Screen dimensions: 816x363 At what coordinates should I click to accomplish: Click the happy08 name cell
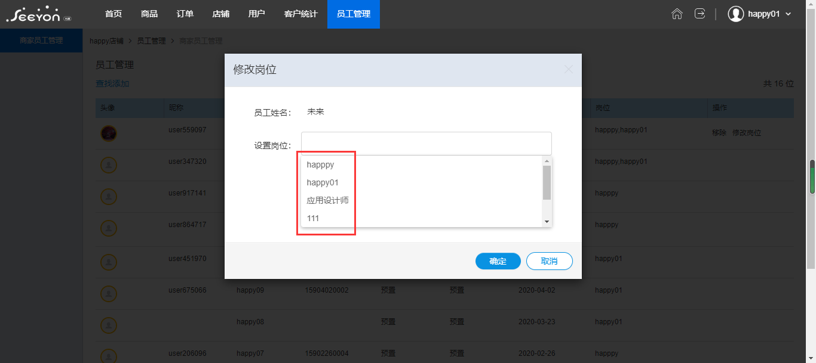pyautogui.click(x=250, y=322)
